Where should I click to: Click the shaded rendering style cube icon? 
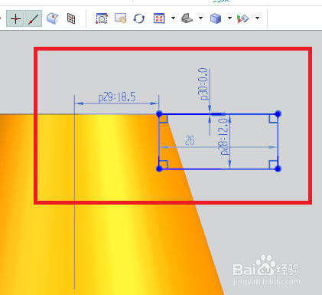216,18
